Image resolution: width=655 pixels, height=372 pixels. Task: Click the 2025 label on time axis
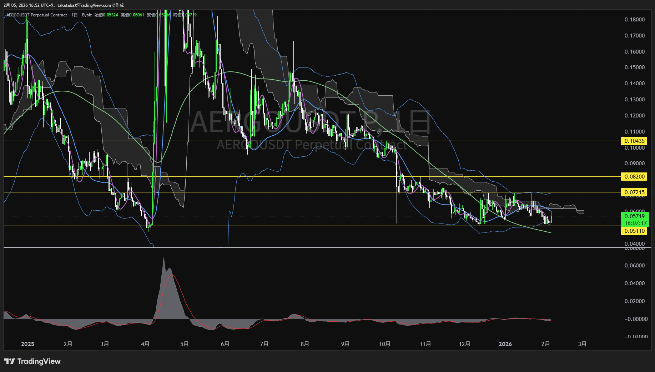[x=27, y=344]
